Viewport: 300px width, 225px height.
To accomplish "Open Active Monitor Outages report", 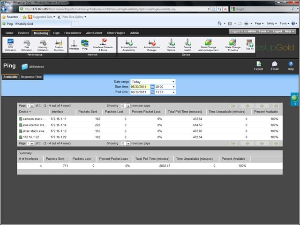I will [152, 45].
